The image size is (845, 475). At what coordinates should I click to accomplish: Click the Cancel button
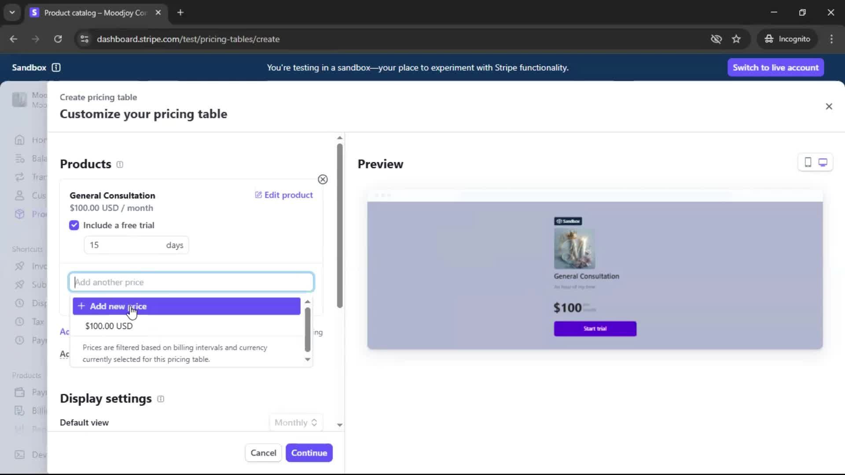[x=263, y=453]
